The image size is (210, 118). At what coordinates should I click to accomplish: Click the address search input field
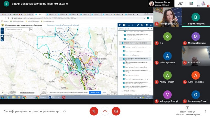(x=17, y=29)
